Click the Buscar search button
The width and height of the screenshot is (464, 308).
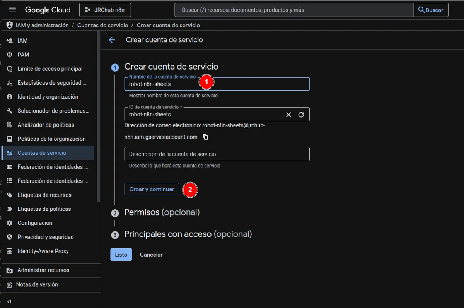(x=431, y=10)
